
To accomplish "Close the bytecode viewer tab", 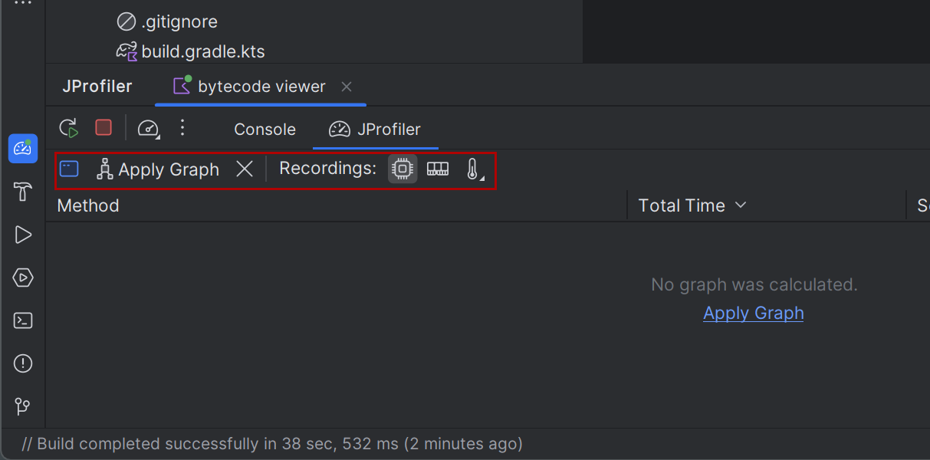I will pyautogui.click(x=347, y=87).
